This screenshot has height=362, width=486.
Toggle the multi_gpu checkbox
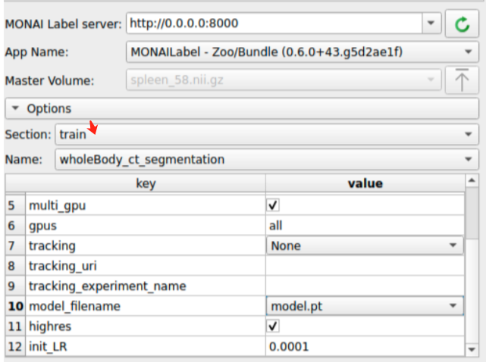click(x=273, y=205)
